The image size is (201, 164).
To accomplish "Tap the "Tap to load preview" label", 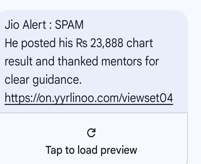I will click(x=91, y=150).
